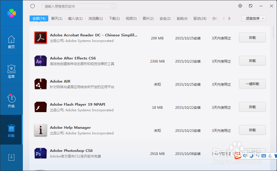This screenshot has width=277, height=171.
Task: Click the colorful app logo
Action: [x=12, y=13]
